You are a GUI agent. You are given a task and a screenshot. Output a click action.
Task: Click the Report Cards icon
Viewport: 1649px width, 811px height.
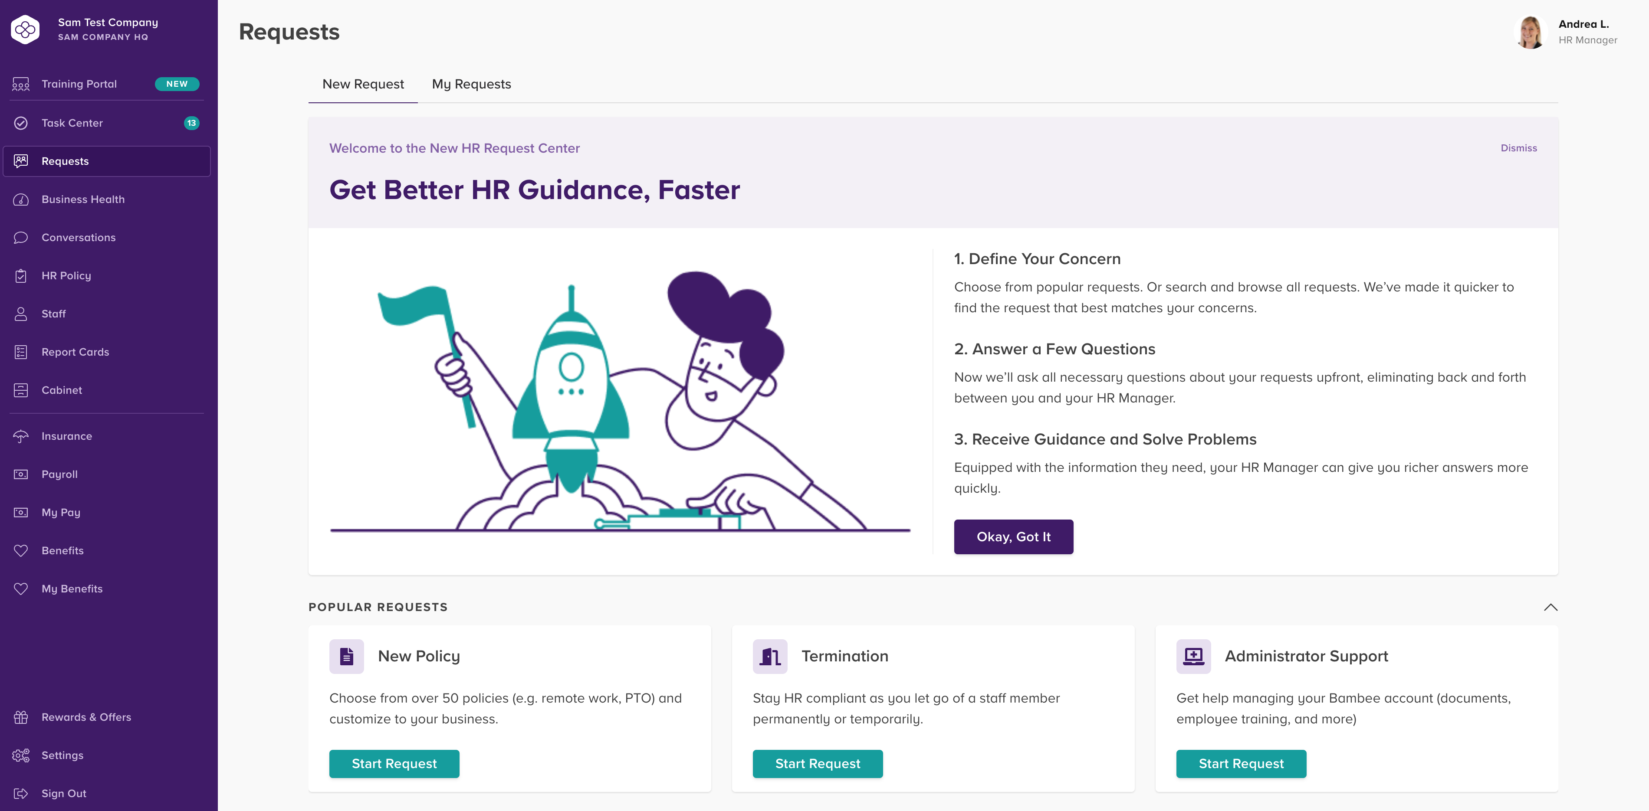pyautogui.click(x=20, y=351)
